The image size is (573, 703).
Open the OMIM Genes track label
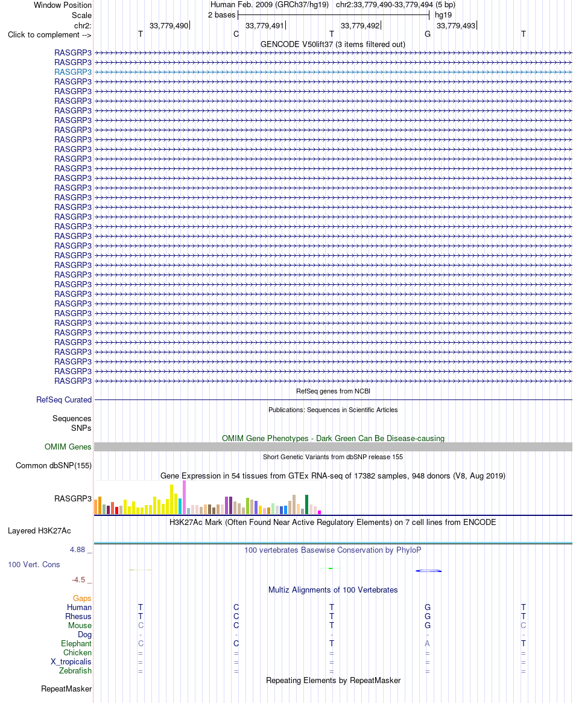pos(68,447)
